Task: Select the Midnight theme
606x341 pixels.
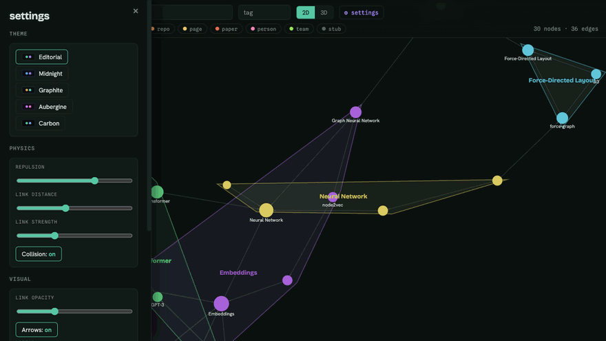Action: click(42, 74)
